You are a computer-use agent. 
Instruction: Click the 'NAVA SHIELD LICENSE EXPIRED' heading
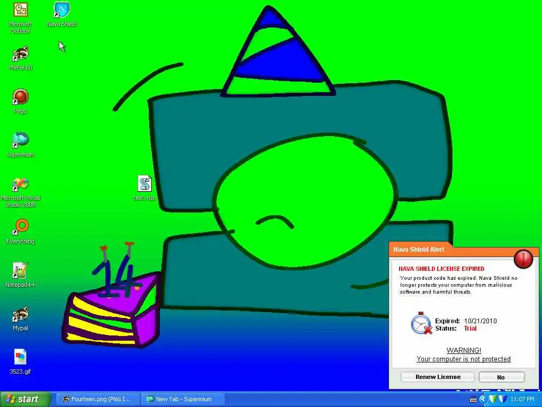(441, 269)
